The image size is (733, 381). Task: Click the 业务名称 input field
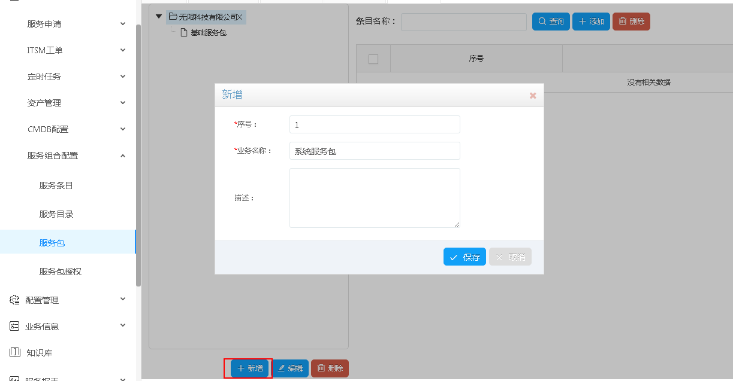[x=375, y=151]
